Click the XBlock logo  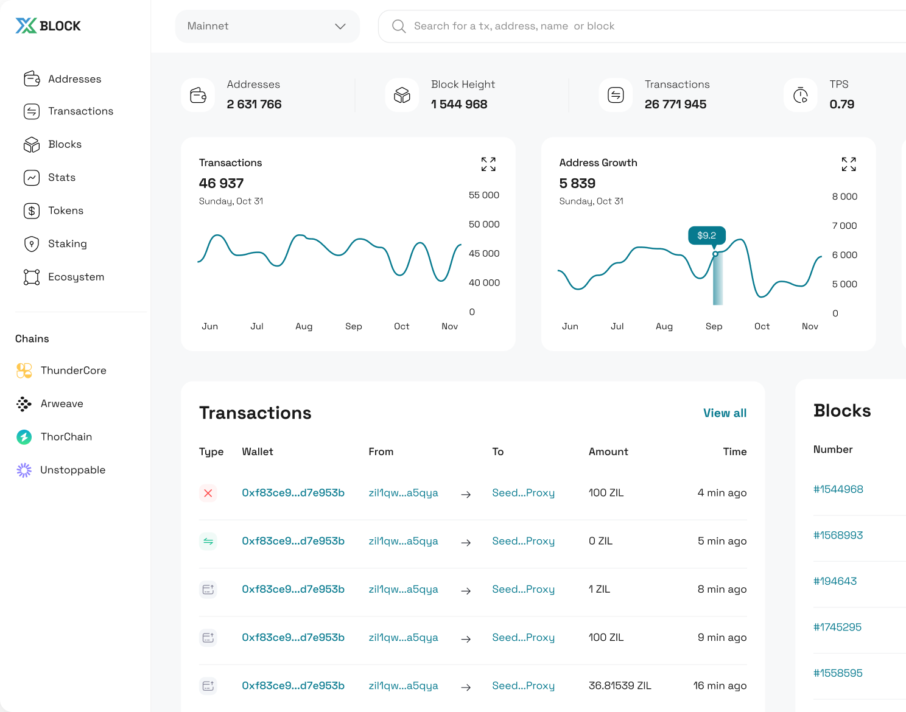tap(48, 26)
